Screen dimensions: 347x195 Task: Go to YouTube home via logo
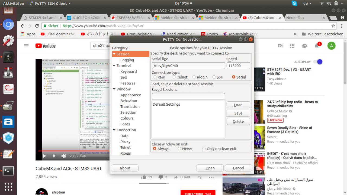pyautogui.click(x=46, y=46)
